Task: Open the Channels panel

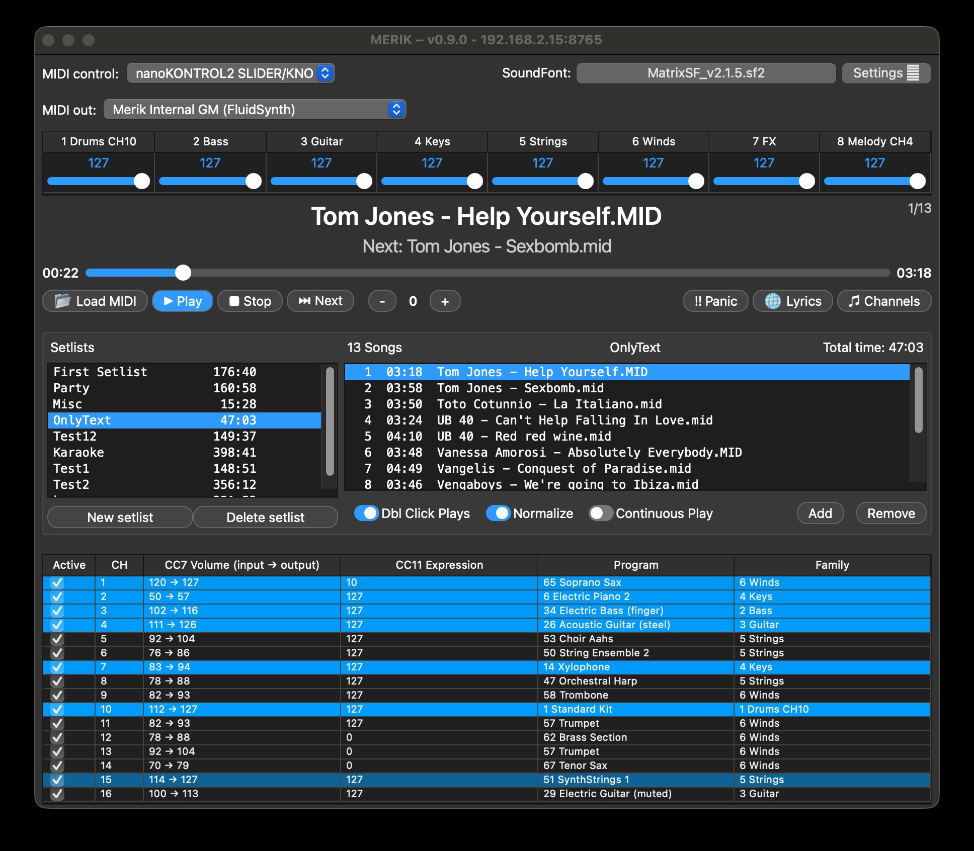Action: [884, 301]
